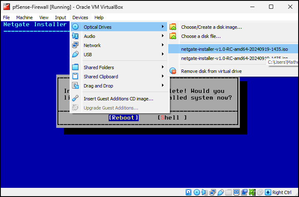
Task: Click the Drag and Drop icon in menu
Action: (75, 85)
